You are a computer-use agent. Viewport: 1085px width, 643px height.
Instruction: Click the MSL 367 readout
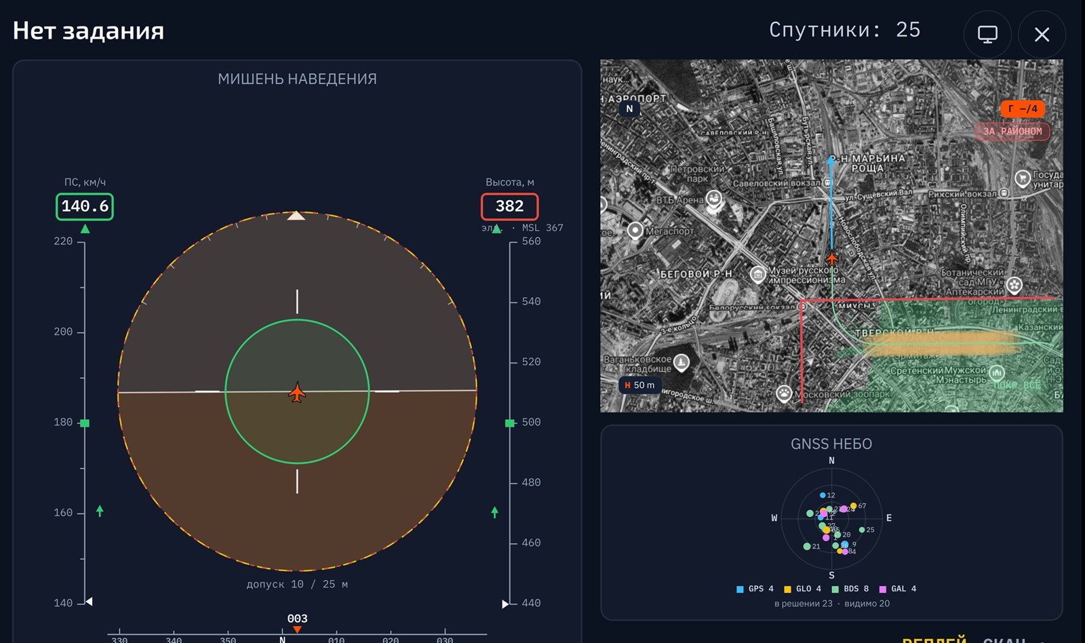542,228
